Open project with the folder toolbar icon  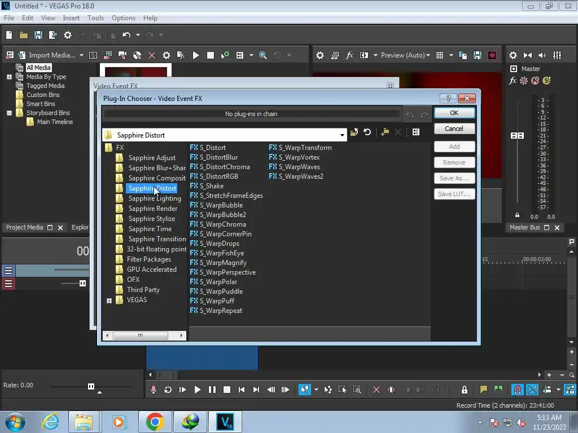coord(24,35)
